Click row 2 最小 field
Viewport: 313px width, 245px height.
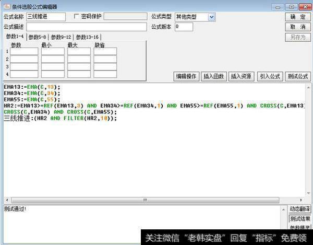coord(53,59)
